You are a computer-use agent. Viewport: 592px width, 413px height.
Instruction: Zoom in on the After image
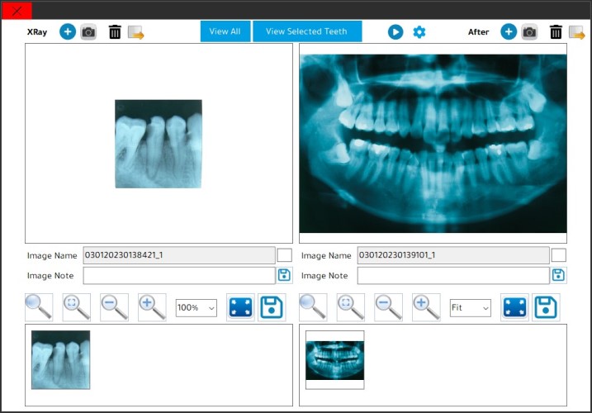pyautogui.click(x=426, y=307)
